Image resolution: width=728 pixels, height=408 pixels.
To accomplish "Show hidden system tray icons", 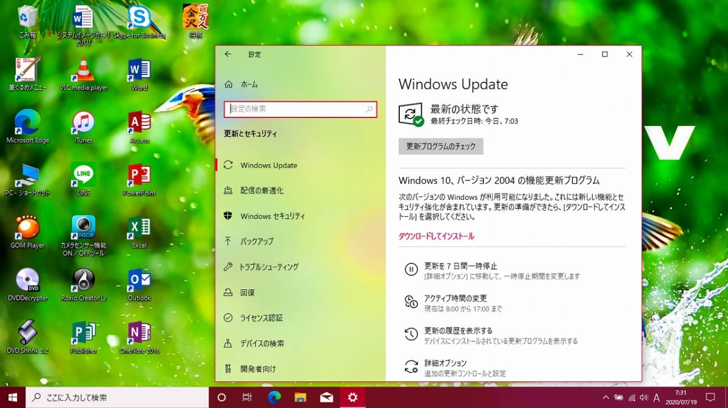I will [x=605, y=398].
